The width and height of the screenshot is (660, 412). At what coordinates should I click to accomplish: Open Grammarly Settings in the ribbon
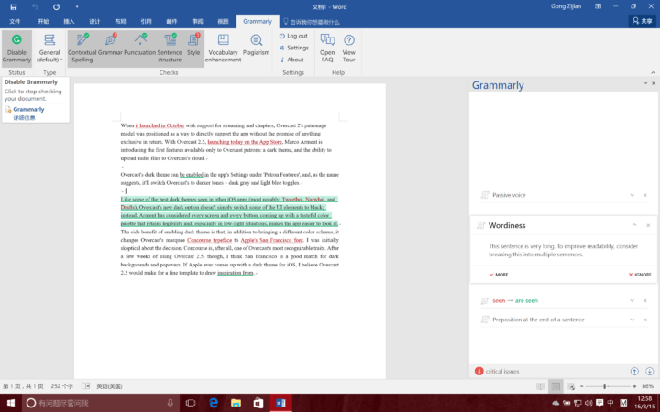293,48
